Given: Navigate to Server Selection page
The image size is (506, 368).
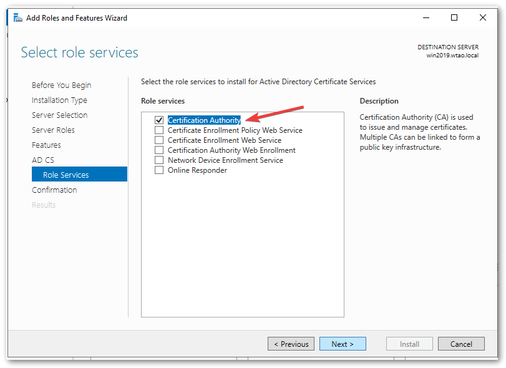Looking at the screenshot, I should [59, 115].
